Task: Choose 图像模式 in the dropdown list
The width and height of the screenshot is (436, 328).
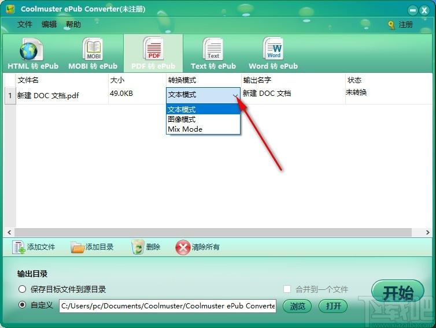Action: [204, 120]
